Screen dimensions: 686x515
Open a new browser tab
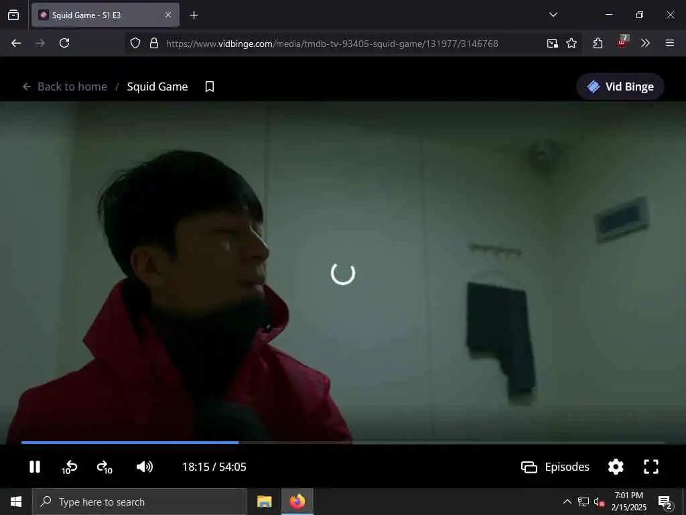tap(194, 15)
